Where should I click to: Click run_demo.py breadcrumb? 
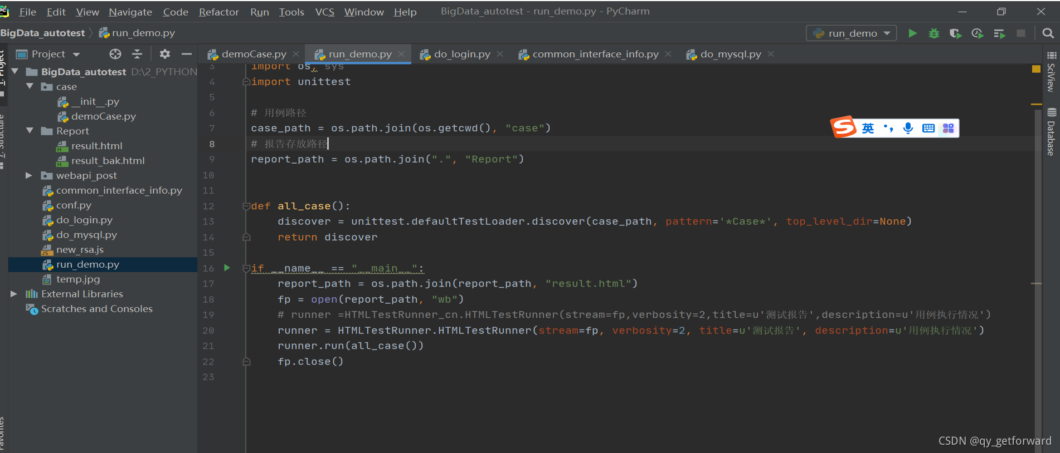click(137, 33)
